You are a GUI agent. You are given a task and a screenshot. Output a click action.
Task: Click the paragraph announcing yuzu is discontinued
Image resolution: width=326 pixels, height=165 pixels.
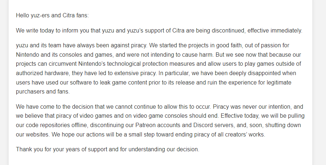[x=159, y=31]
